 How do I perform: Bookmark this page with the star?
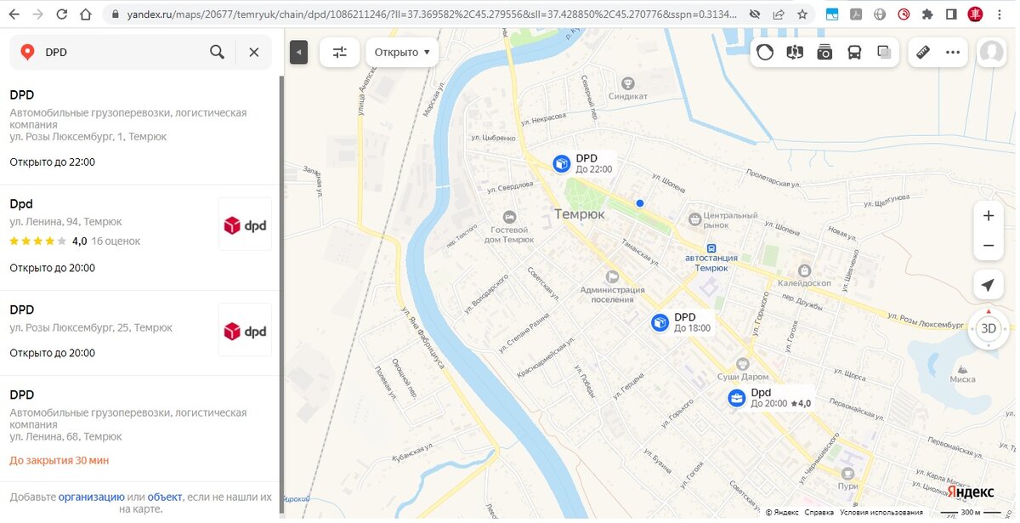(802, 14)
